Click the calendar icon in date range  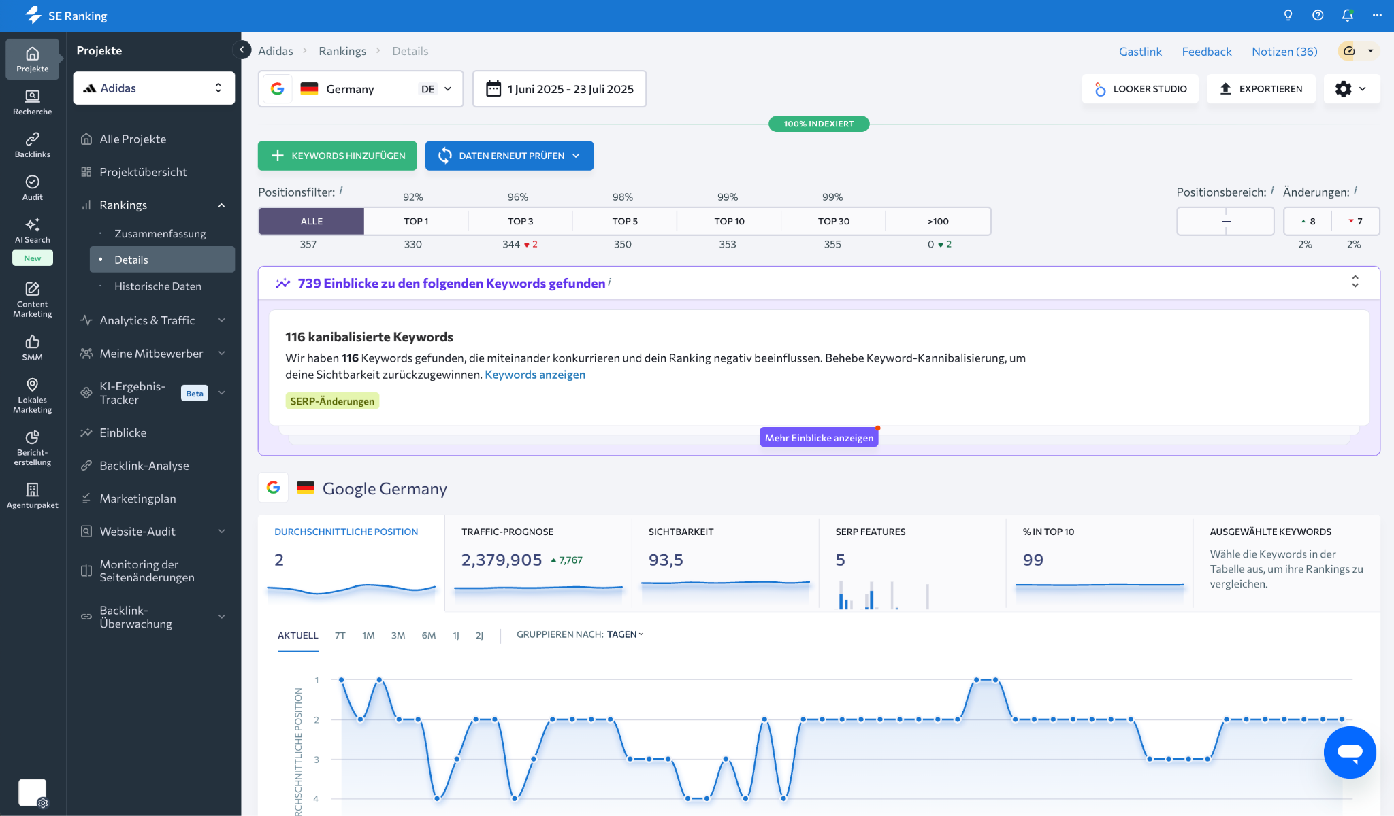click(x=493, y=88)
